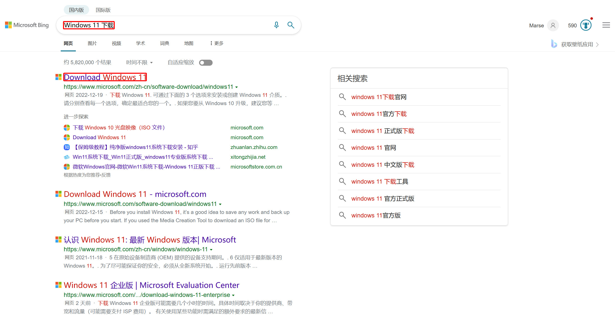Click search icon beside windows 11 官网

coord(342,147)
